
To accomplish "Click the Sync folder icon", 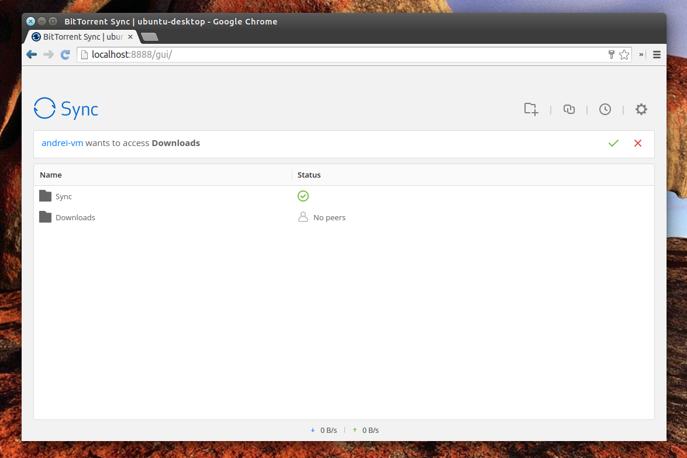I will tap(45, 196).
